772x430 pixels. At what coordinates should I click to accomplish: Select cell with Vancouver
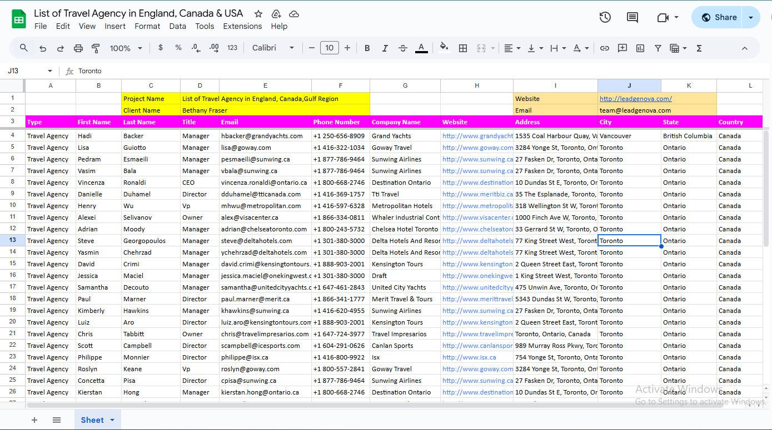pyautogui.click(x=629, y=136)
